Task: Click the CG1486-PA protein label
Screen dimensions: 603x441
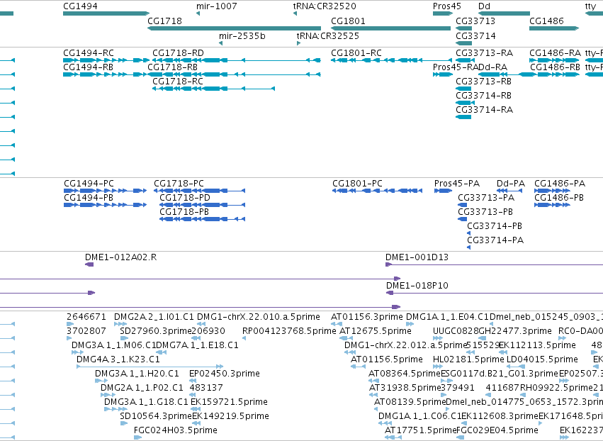Action: [560, 183]
